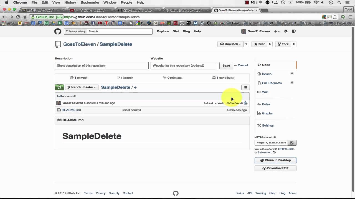The width and height of the screenshot is (355, 199).
Task: Click the Save description button
Action: (x=226, y=66)
